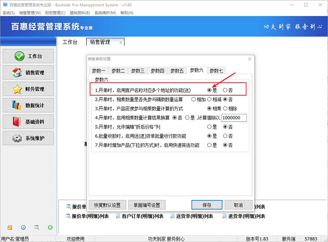Click the search monitor icon at sidebar bottom

click(x=36, y=227)
